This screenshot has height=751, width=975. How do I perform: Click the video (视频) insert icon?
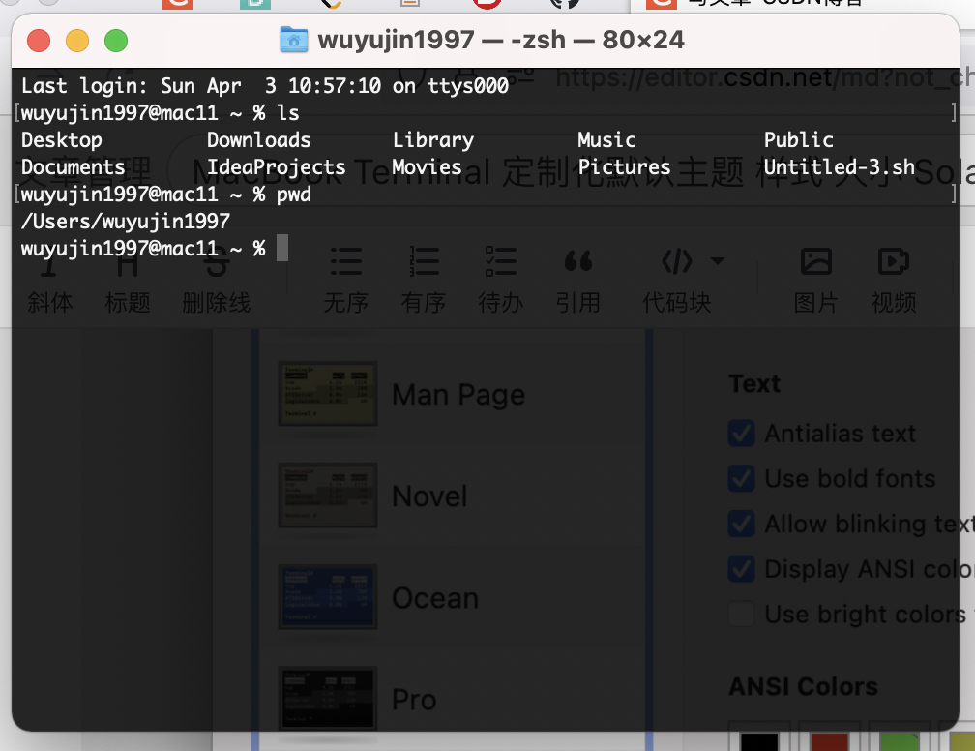point(894,261)
